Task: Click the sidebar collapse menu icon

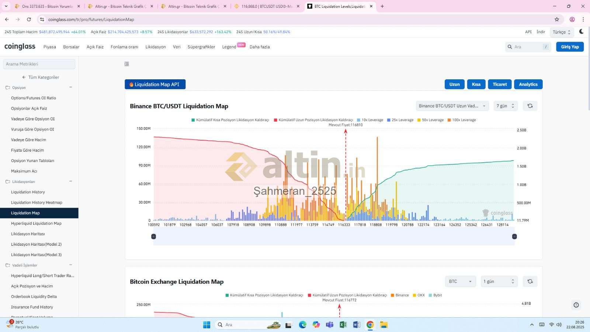Action: coord(126,64)
